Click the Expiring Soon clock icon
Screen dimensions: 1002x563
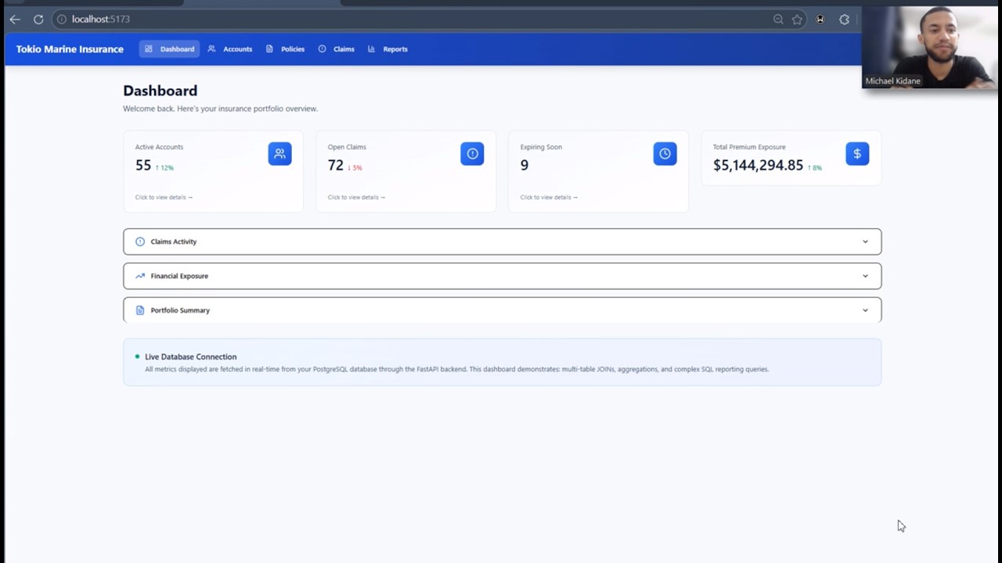coord(665,153)
